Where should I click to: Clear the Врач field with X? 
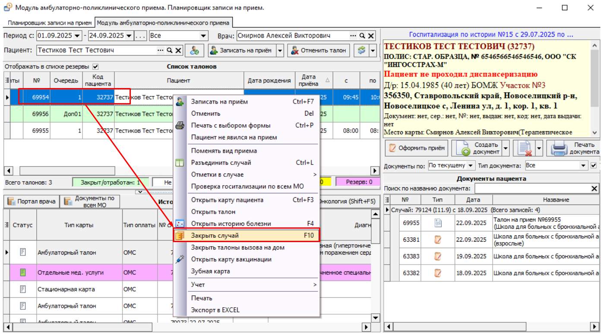[x=370, y=36]
